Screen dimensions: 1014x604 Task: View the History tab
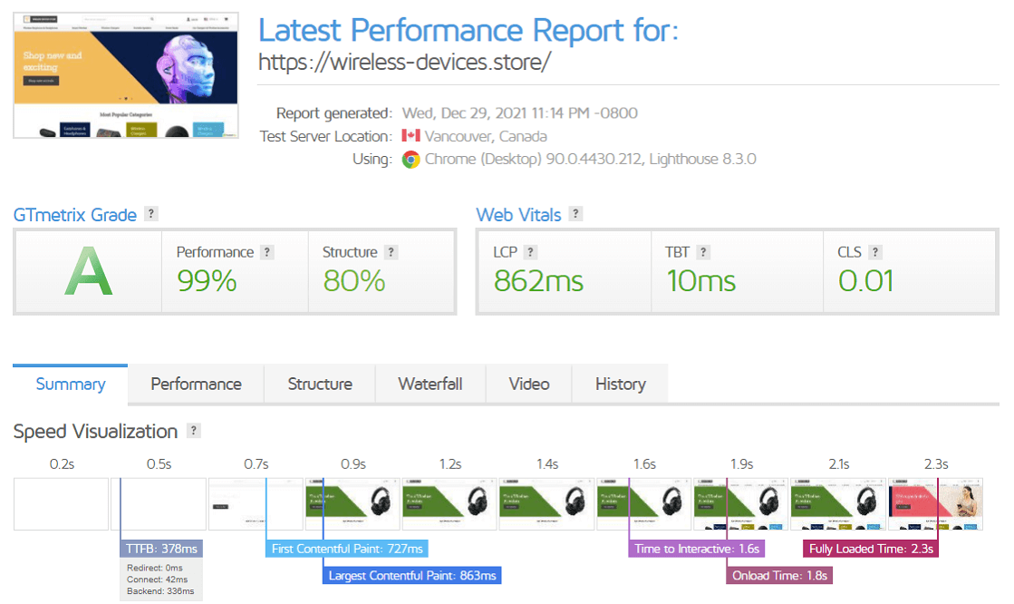(x=621, y=384)
